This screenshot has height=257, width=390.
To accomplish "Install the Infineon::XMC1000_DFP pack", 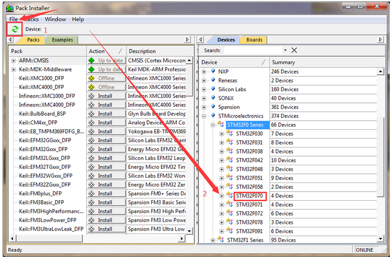I will tap(107, 96).
